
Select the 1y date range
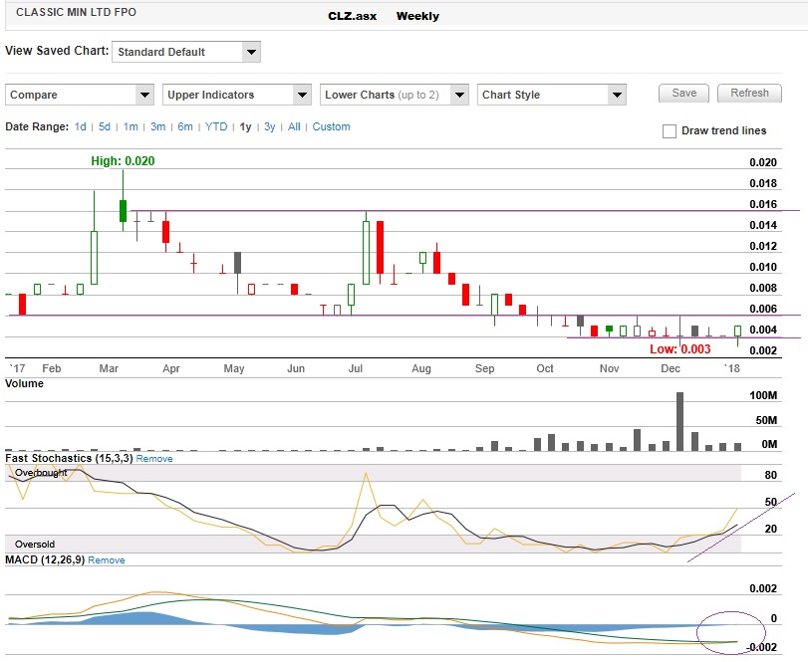245,126
